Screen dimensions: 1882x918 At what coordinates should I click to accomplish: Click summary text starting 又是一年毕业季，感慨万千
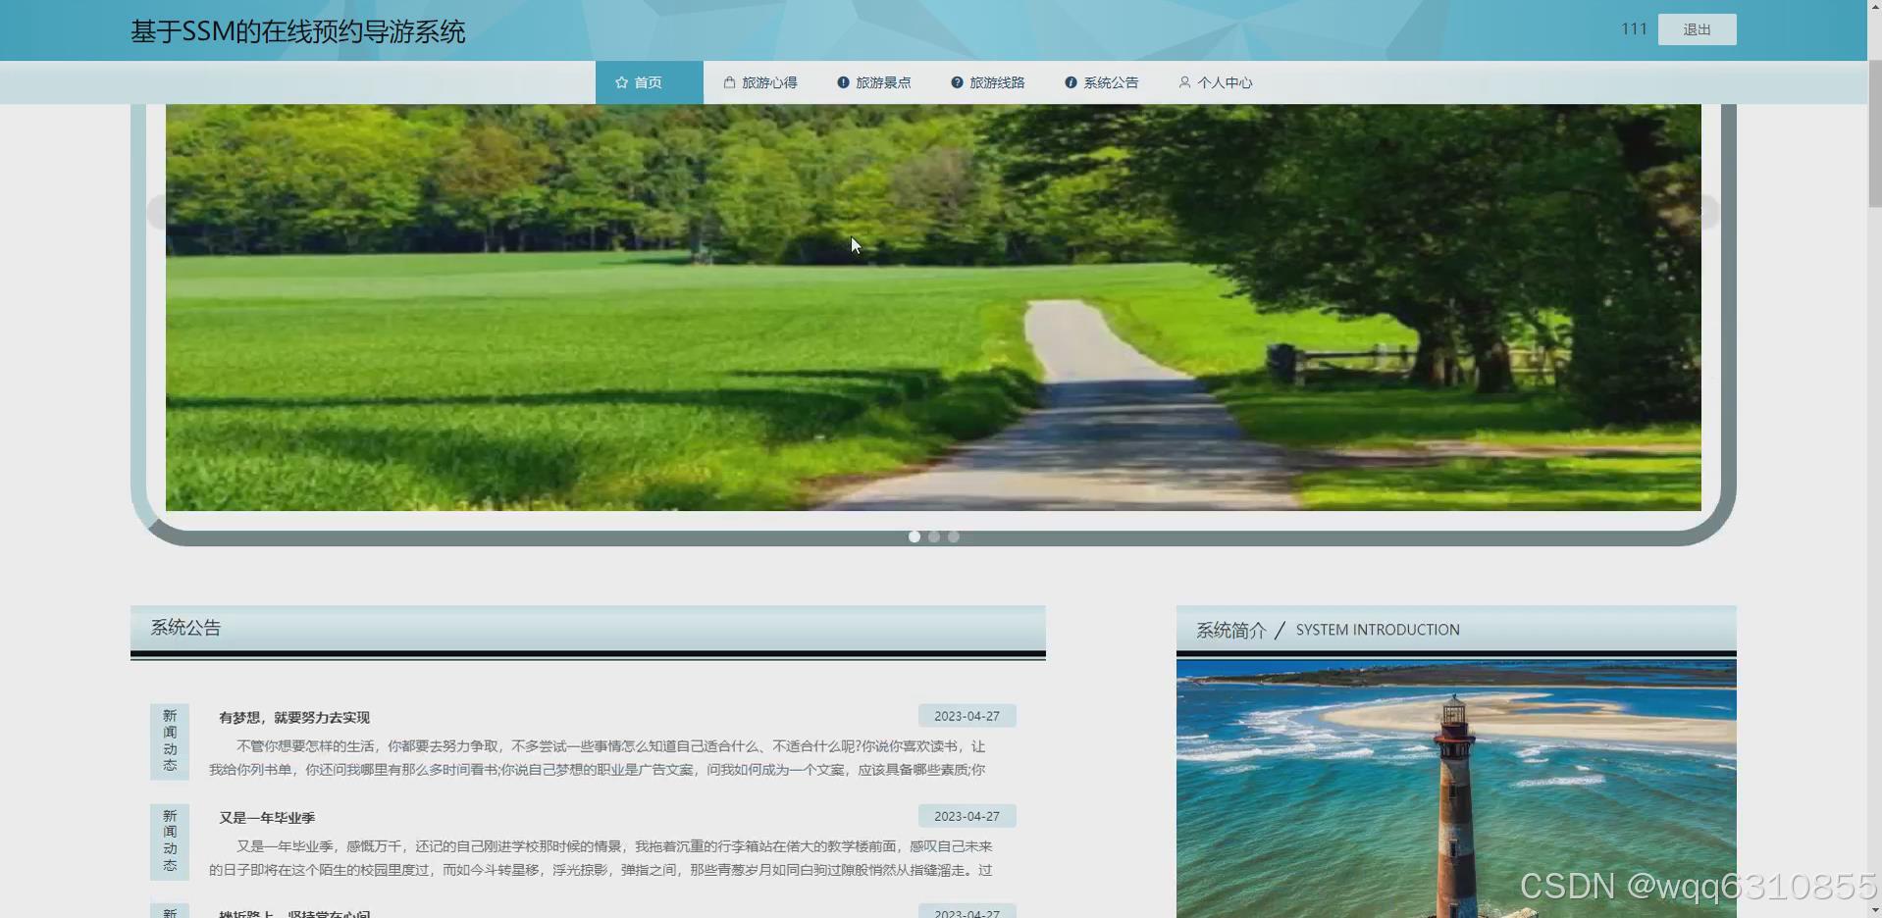pos(601,858)
